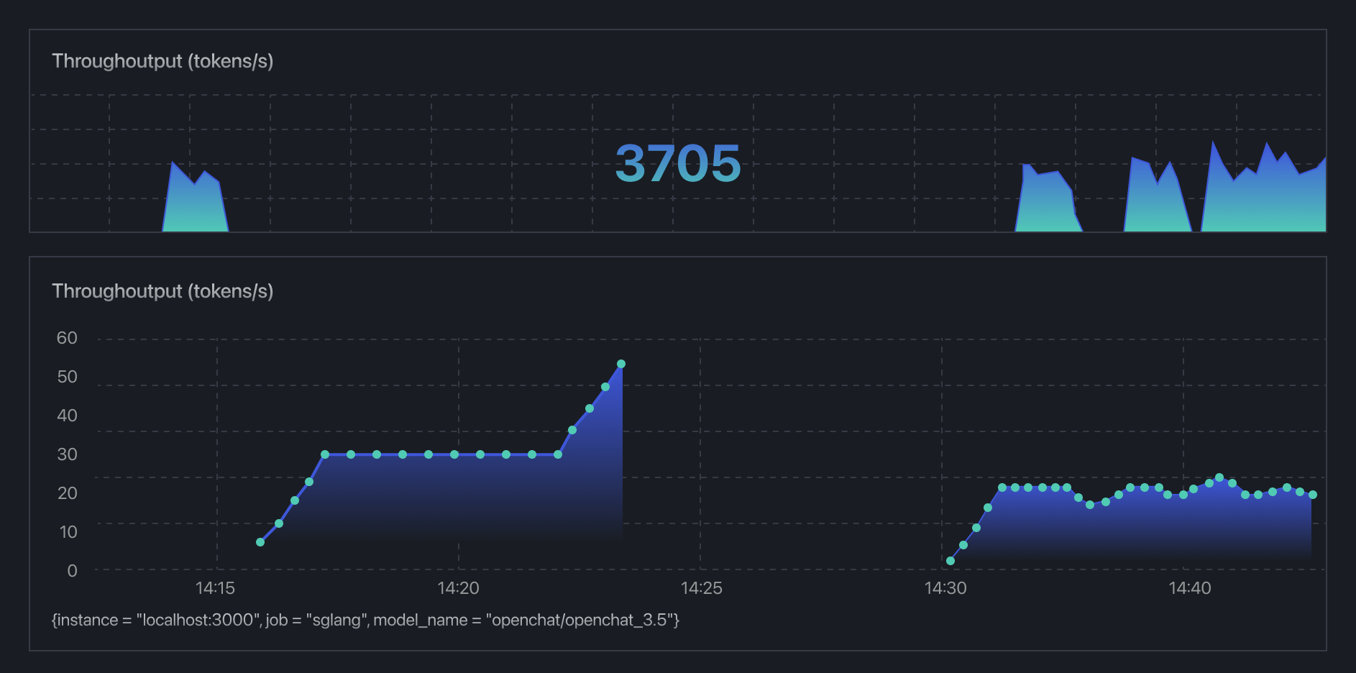Click the 30 y-axis label
Image resolution: width=1356 pixels, height=673 pixels.
coord(67,454)
